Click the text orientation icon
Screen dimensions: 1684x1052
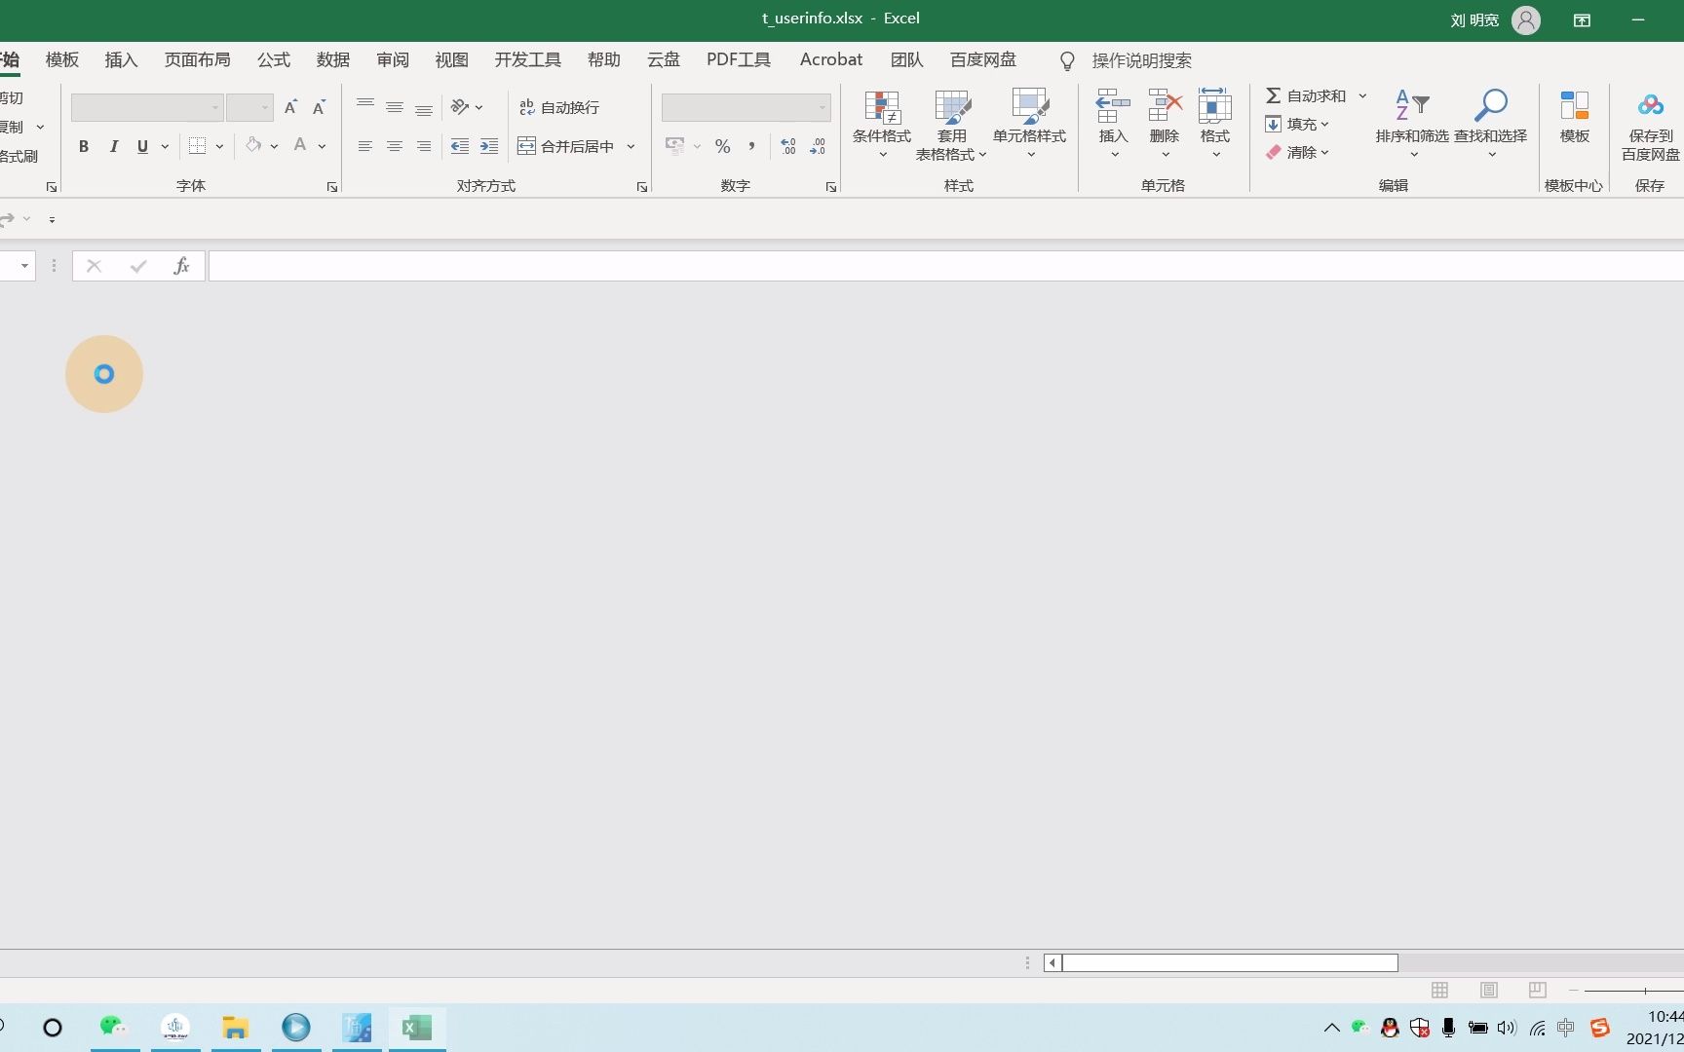tap(461, 107)
